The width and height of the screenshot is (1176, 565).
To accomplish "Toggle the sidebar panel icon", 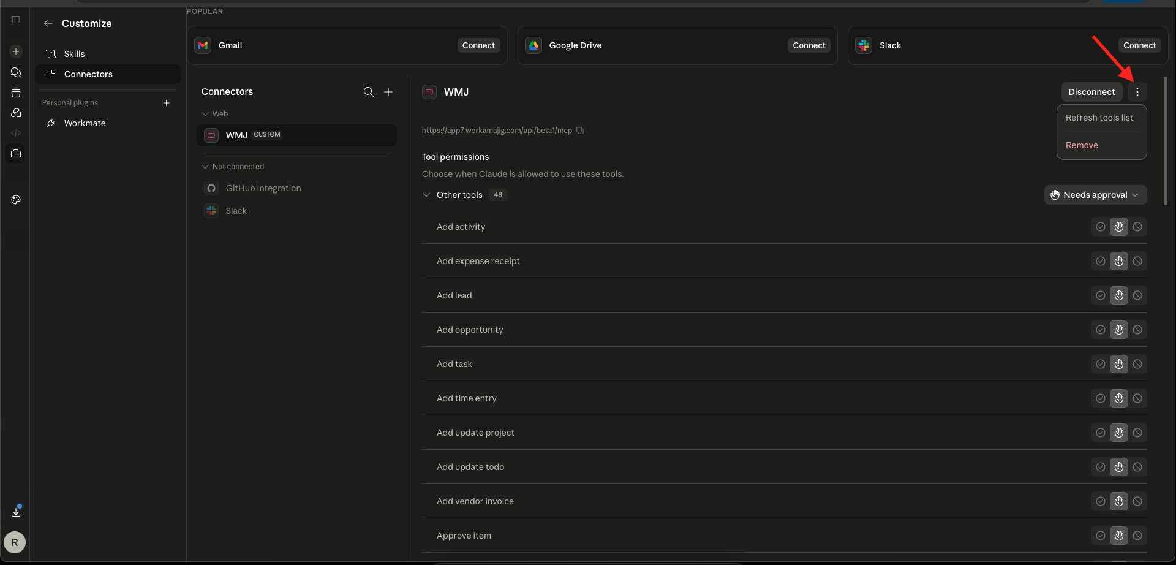I will click(16, 20).
